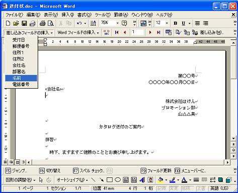This screenshot has height=193, width=238.
Task: Open an existing file with folder icon
Action: tap(16, 23)
